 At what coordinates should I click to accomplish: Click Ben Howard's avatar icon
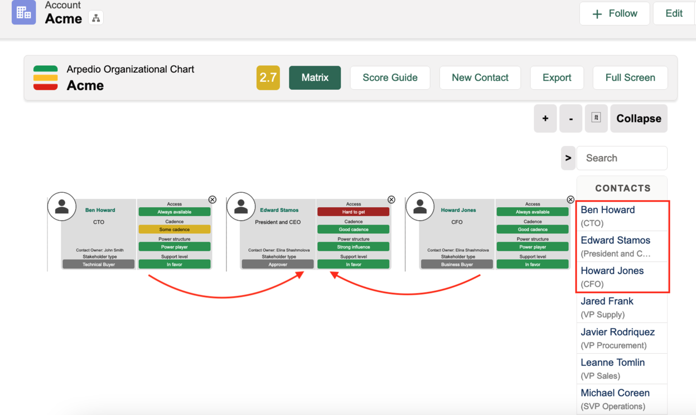(x=62, y=206)
